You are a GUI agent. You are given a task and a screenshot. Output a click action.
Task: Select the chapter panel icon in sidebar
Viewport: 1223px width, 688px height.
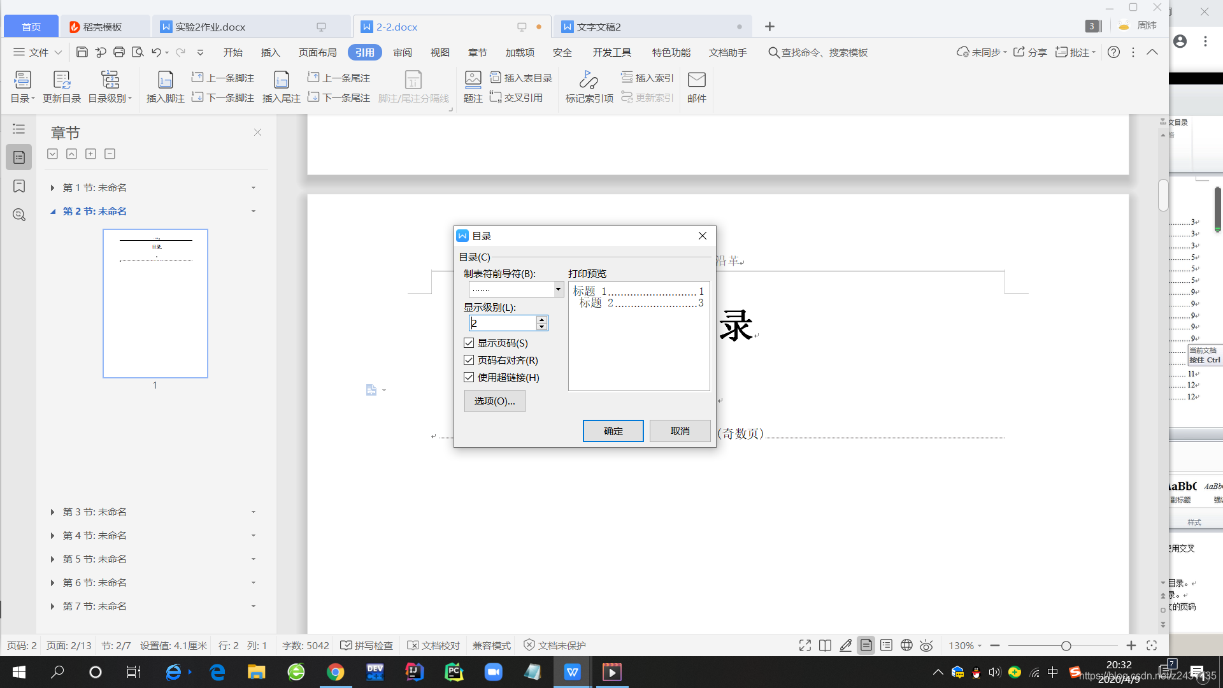coord(19,157)
